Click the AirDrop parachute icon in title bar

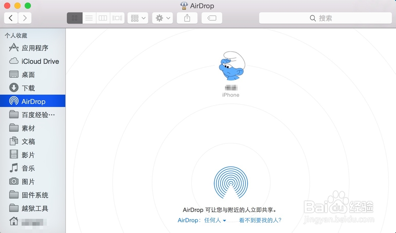pos(184,6)
